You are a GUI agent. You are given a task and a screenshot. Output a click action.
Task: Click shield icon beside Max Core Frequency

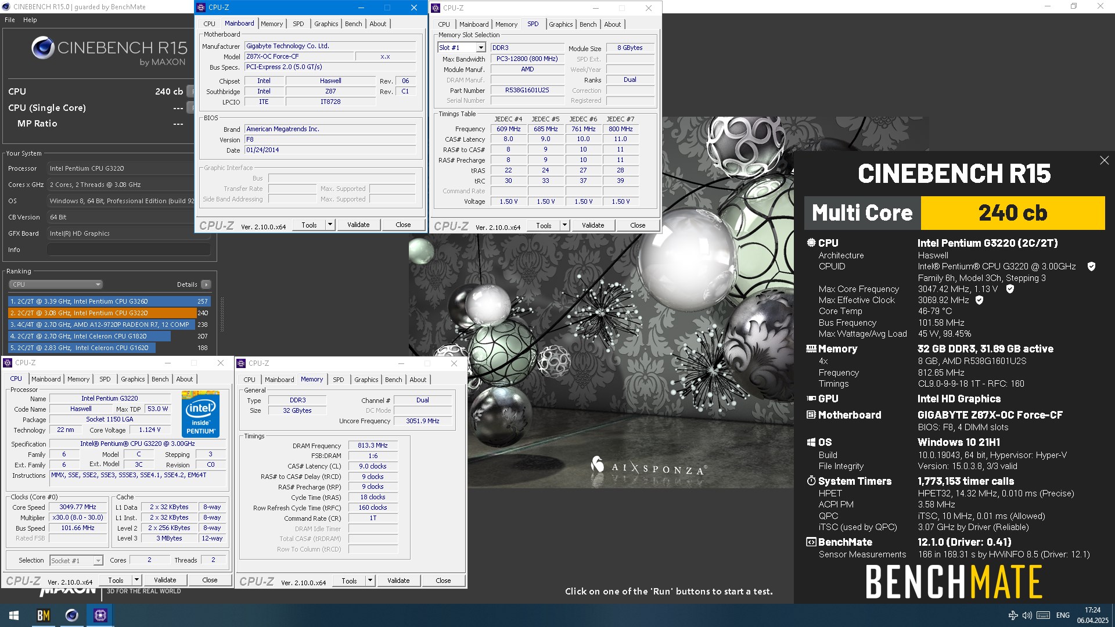(1010, 289)
